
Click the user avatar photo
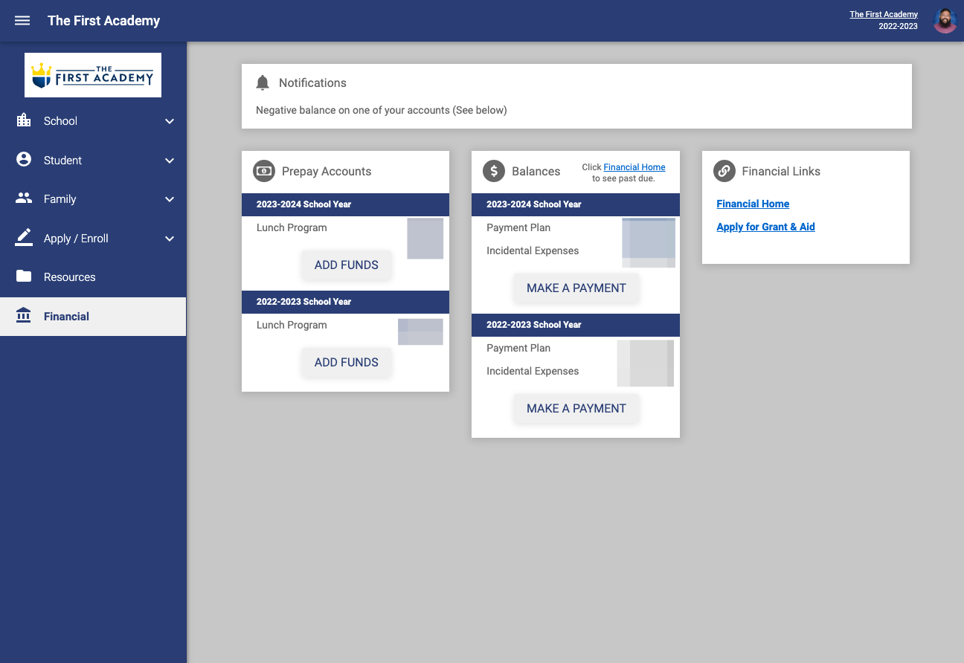(945, 21)
